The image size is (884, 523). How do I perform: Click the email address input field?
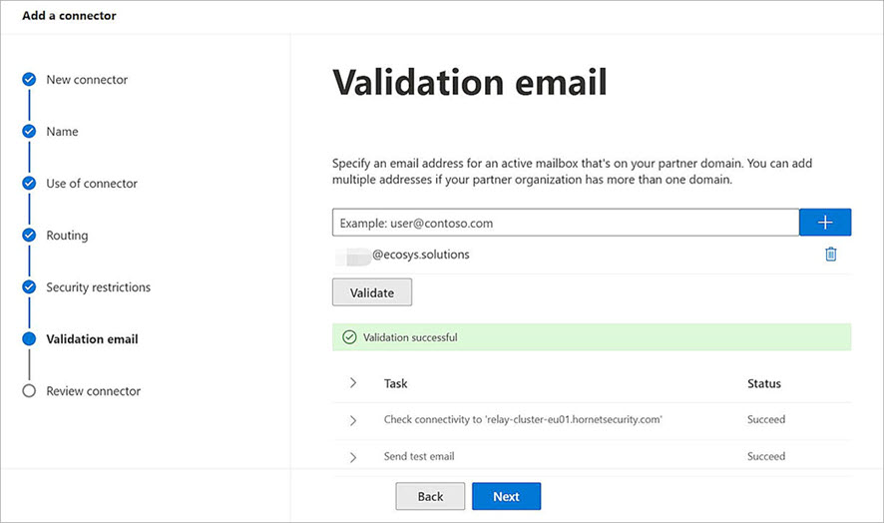[566, 223]
